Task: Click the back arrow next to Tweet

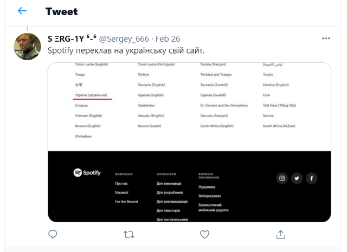Action: tap(22, 11)
